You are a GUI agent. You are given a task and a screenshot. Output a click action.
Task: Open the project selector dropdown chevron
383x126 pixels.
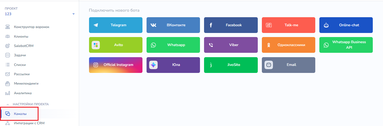[74, 14]
